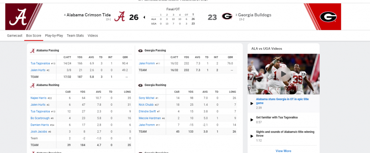Go to the Videos tab

click(93, 35)
